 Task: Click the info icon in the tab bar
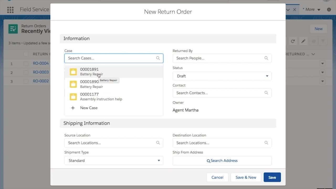coord(329,10)
